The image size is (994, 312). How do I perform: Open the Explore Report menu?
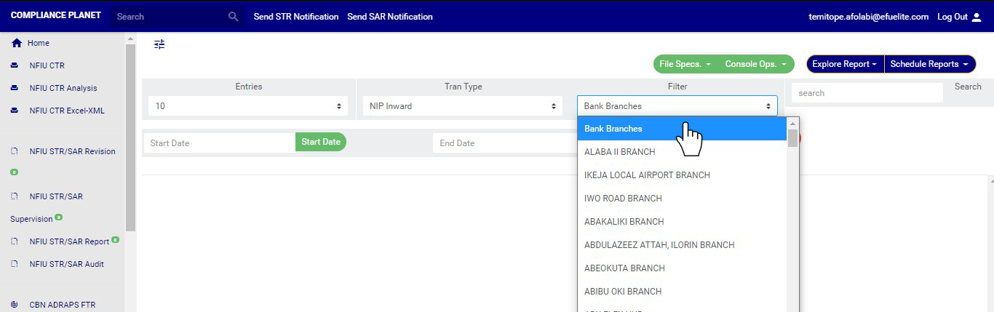tap(845, 64)
